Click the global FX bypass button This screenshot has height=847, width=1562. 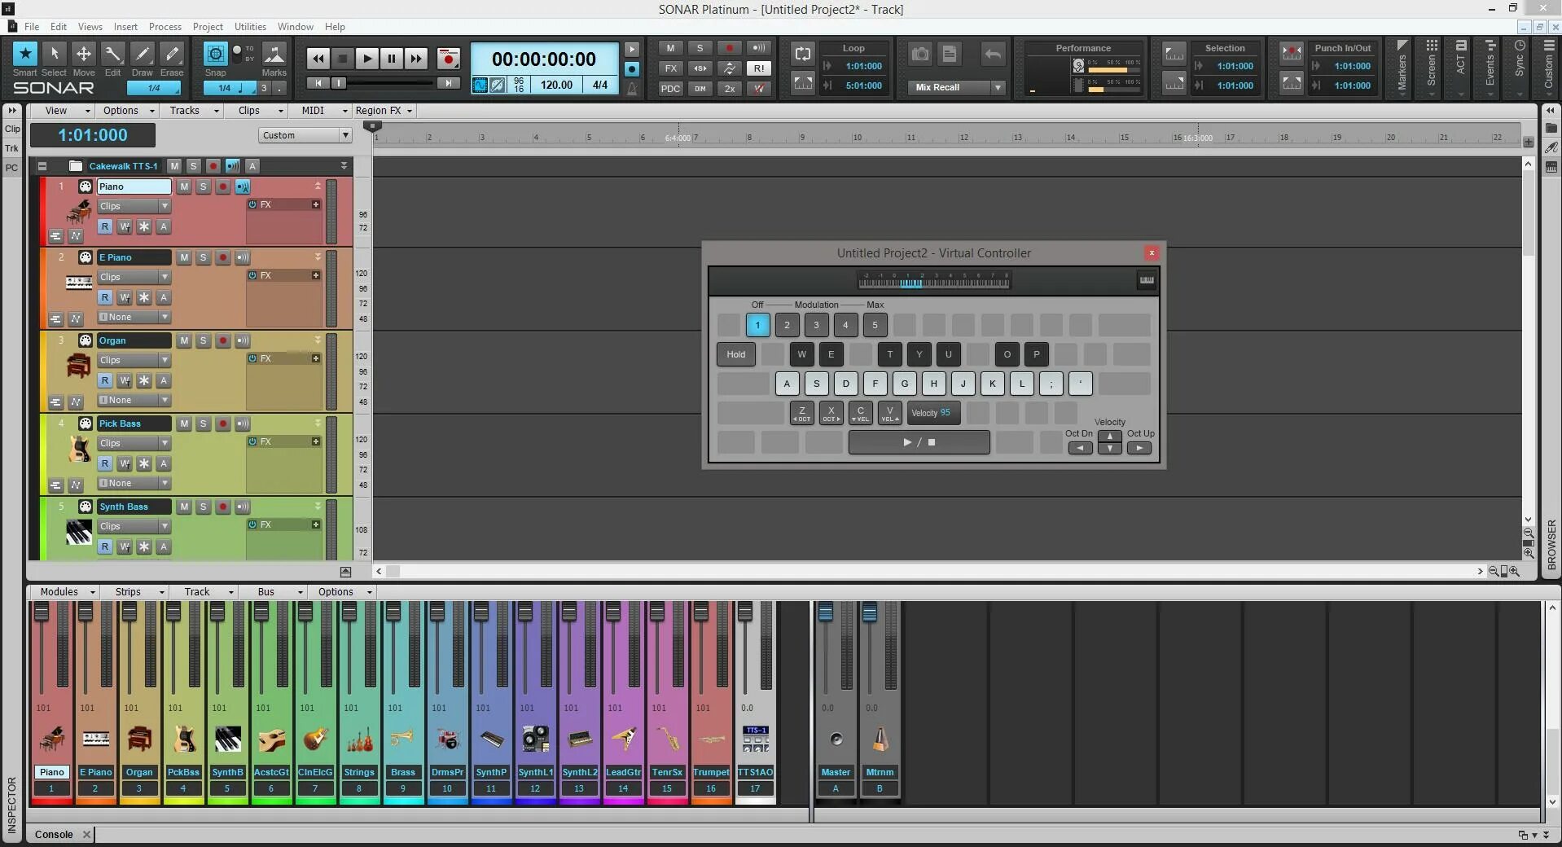(x=670, y=68)
